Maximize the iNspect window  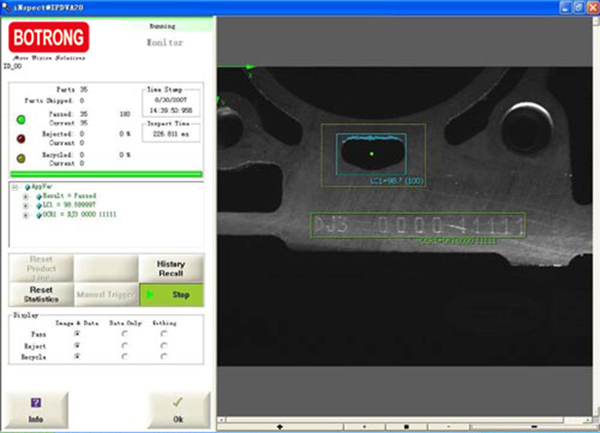pos(579,7)
